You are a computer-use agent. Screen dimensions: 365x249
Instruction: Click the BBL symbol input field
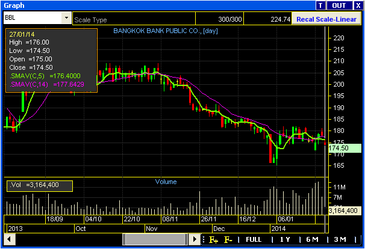coord(33,18)
